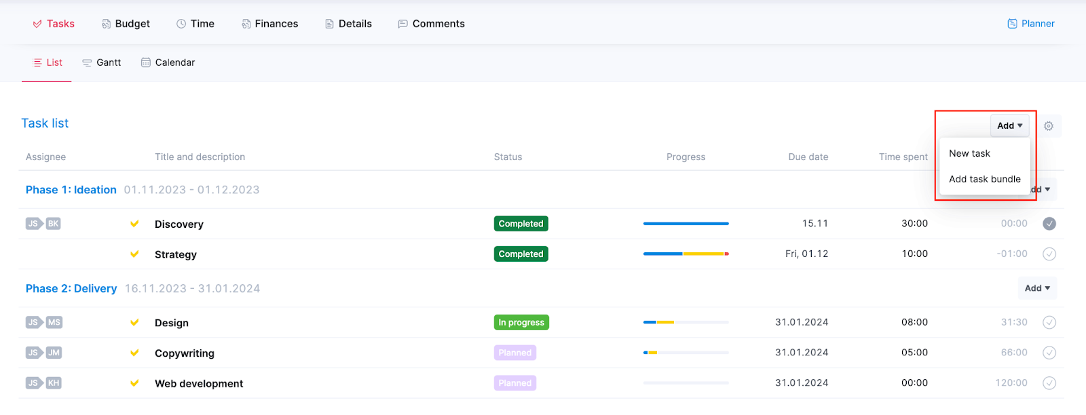Open the Details tab

click(348, 24)
